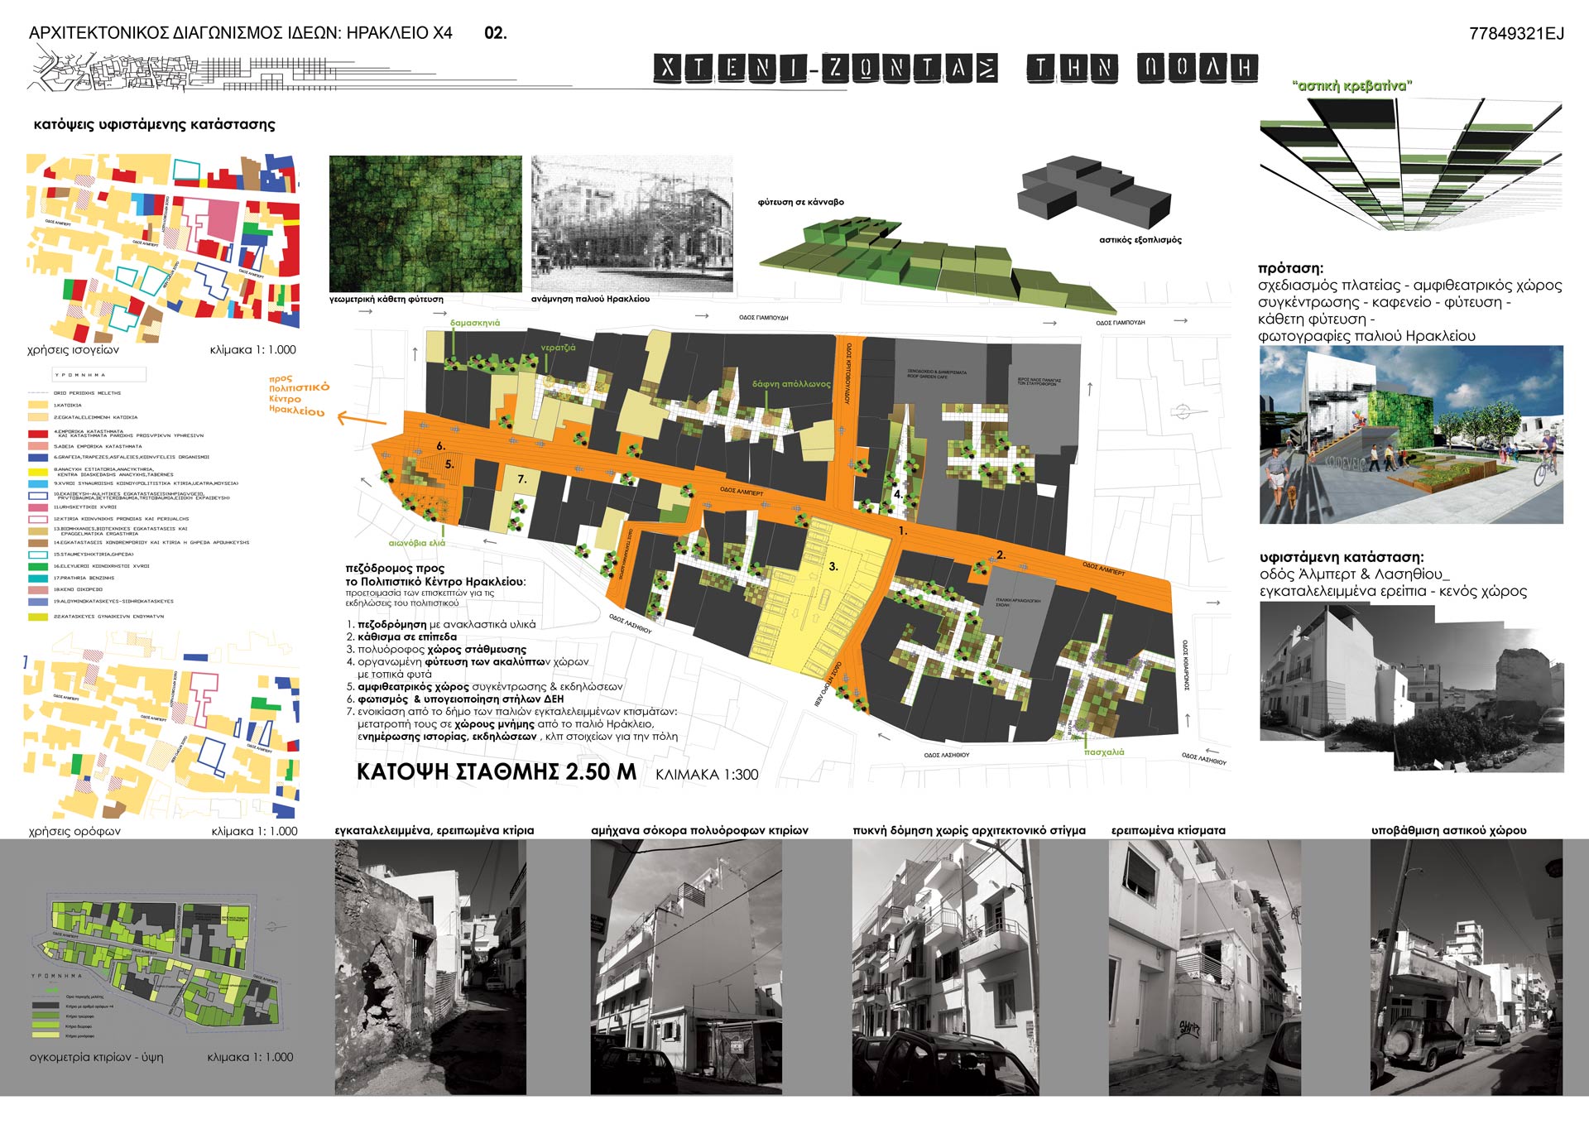Click the north compass symbol beside the plan
Image resolution: width=1589 pixels, height=1124 pixels.
pos(1183,411)
